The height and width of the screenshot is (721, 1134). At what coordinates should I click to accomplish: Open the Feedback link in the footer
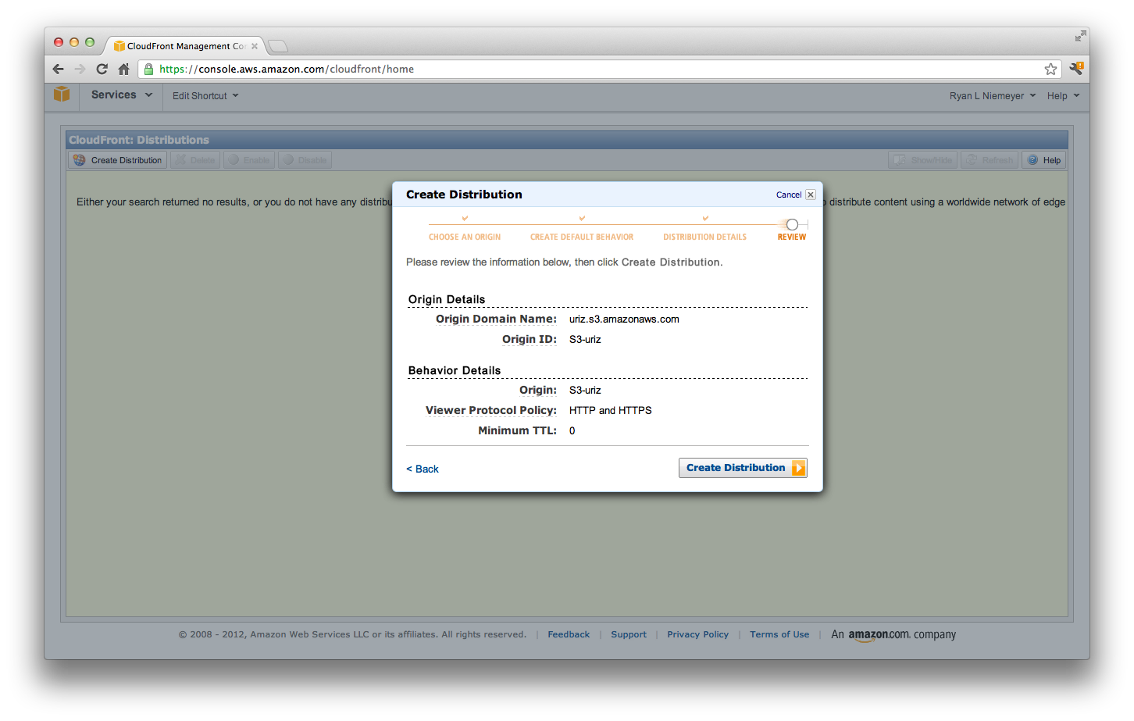pyautogui.click(x=569, y=634)
